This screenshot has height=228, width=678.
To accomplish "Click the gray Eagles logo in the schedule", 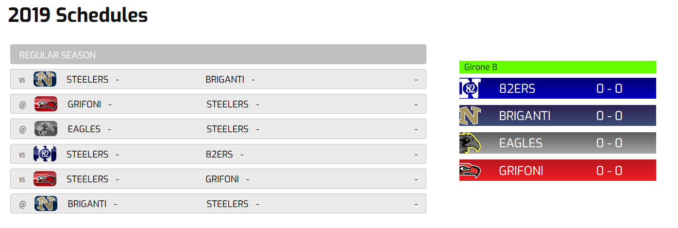I will coord(46,129).
